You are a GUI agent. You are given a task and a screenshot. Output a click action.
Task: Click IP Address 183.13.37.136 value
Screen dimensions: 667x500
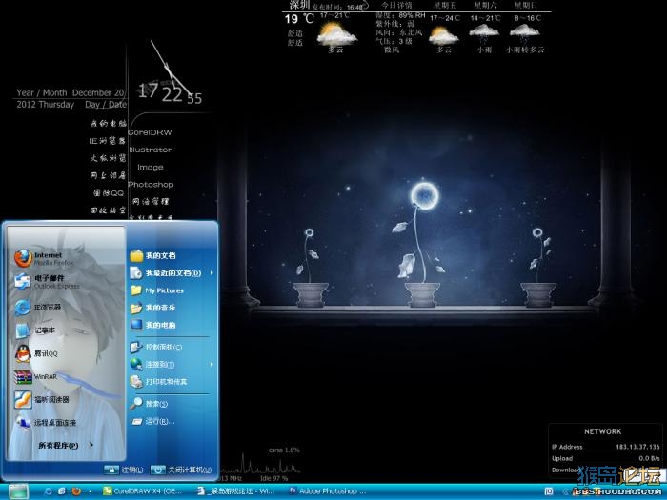pyautogui.click(x=637, y=447)
